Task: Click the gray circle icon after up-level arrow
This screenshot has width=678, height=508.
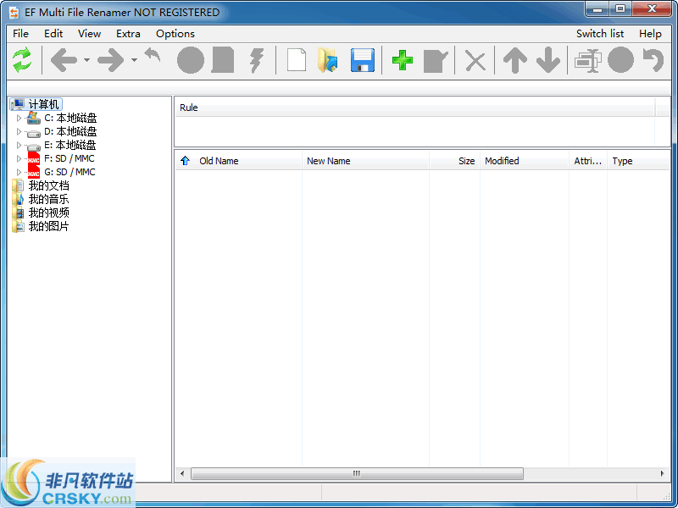Action: pyautogui.click(x=190, y=60)
